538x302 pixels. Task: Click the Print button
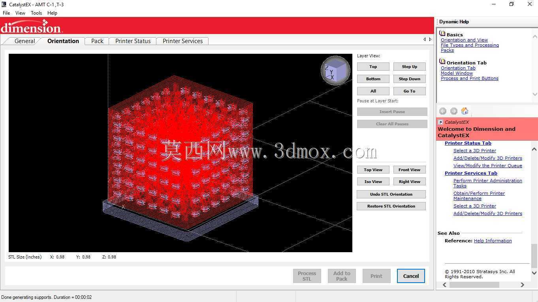click(376, 276)
